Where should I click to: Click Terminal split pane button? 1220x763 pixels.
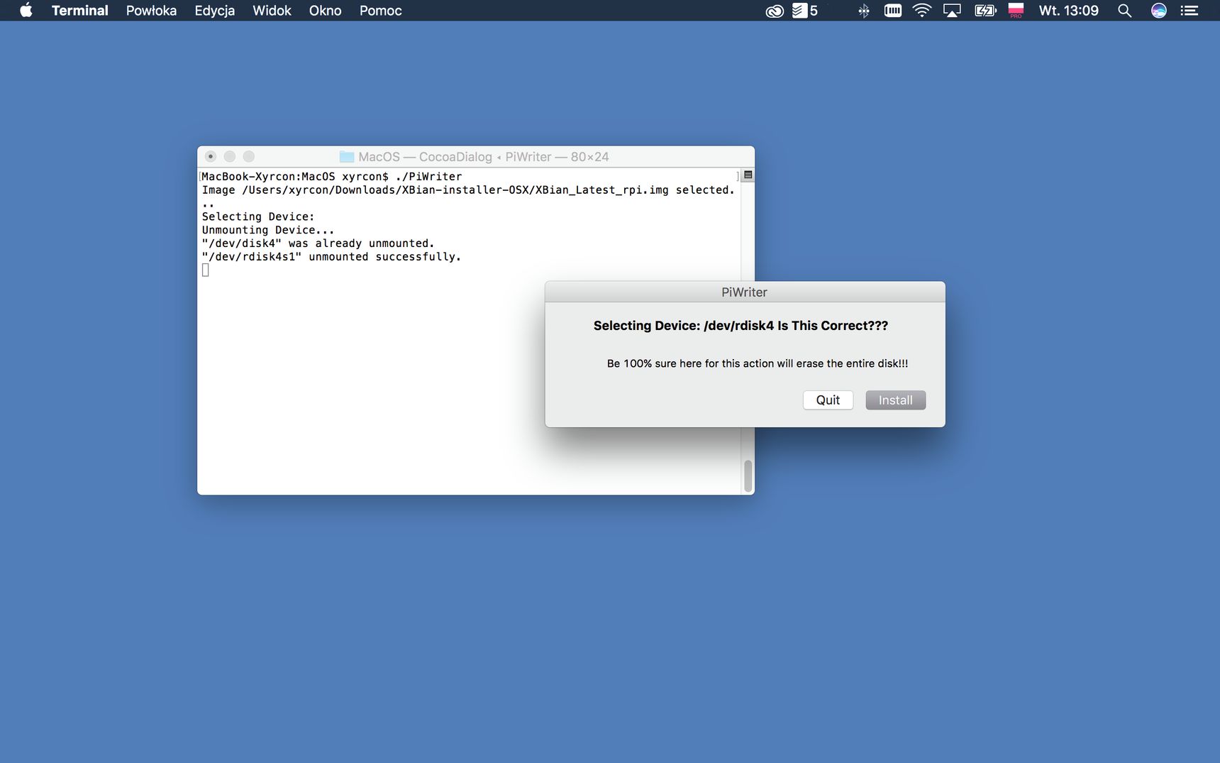[x=748, y=175]
